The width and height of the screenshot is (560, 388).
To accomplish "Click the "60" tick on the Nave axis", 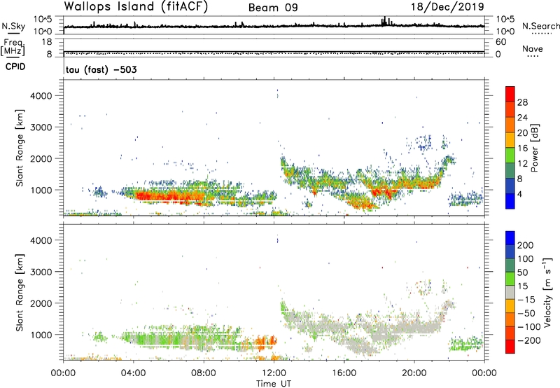I will pos(500,42).
